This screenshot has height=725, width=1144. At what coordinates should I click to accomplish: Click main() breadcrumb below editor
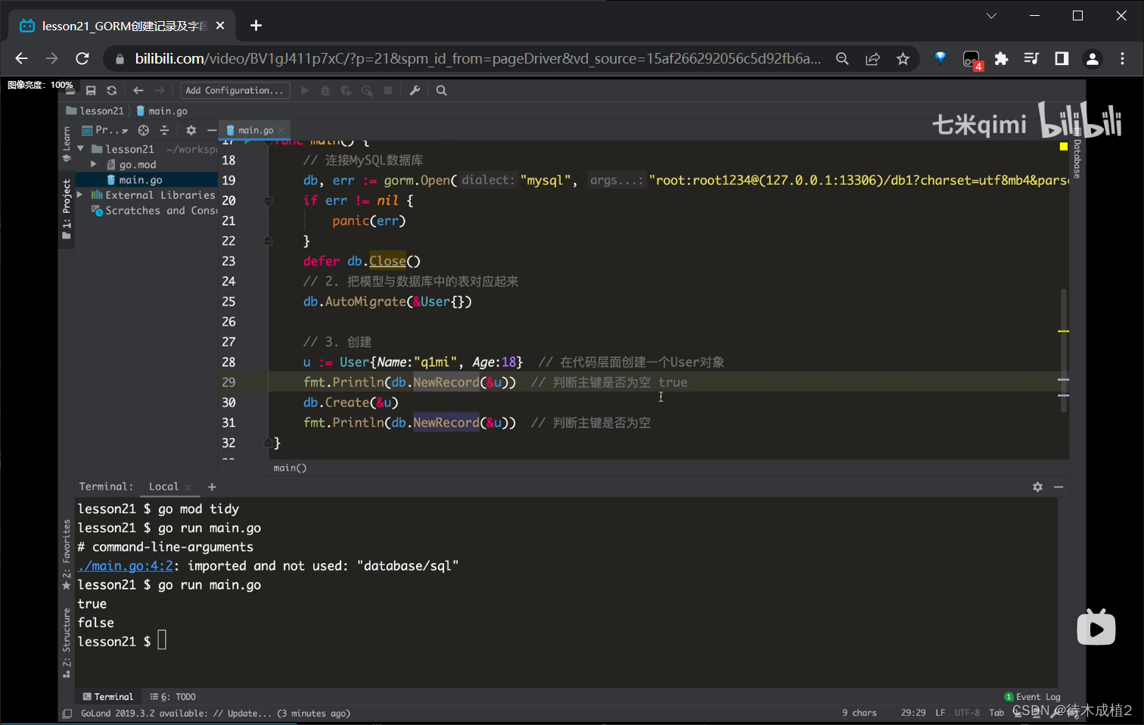290,468
